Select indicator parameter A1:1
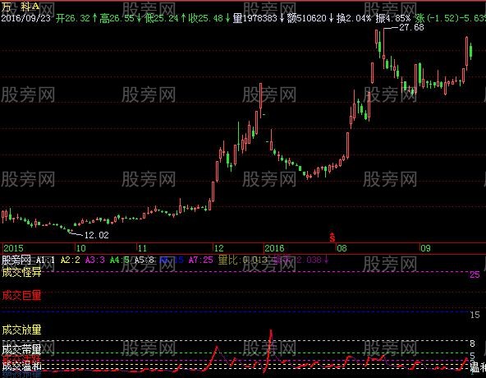 click(x=45, y=260)
